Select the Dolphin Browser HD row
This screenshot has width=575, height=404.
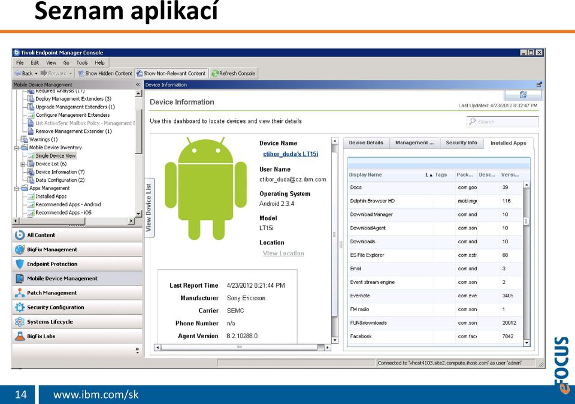[x=435, y=201]
